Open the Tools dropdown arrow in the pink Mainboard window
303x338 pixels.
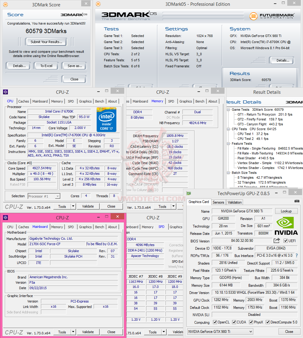pyautogui.click(x=73, y=332)
